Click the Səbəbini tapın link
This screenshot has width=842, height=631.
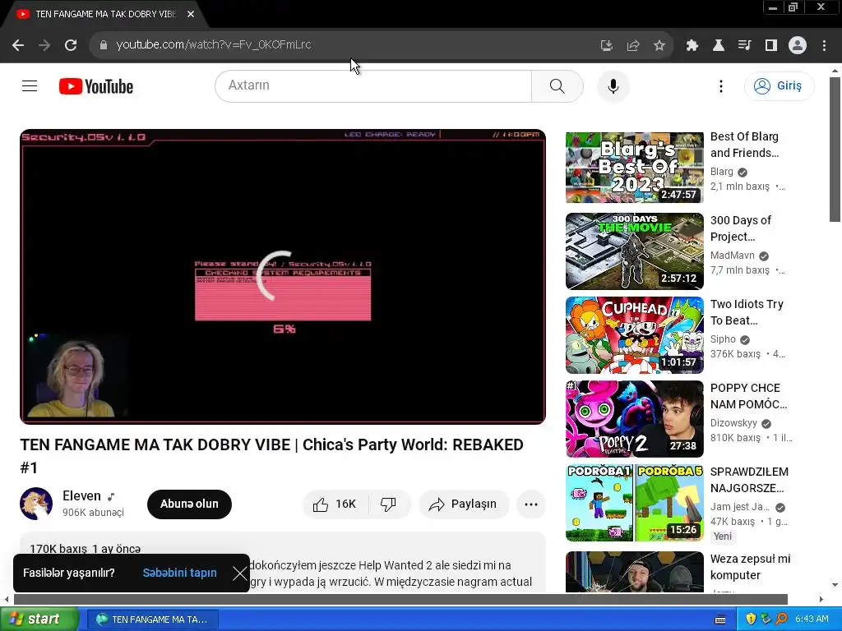click(x=179, y=573)
